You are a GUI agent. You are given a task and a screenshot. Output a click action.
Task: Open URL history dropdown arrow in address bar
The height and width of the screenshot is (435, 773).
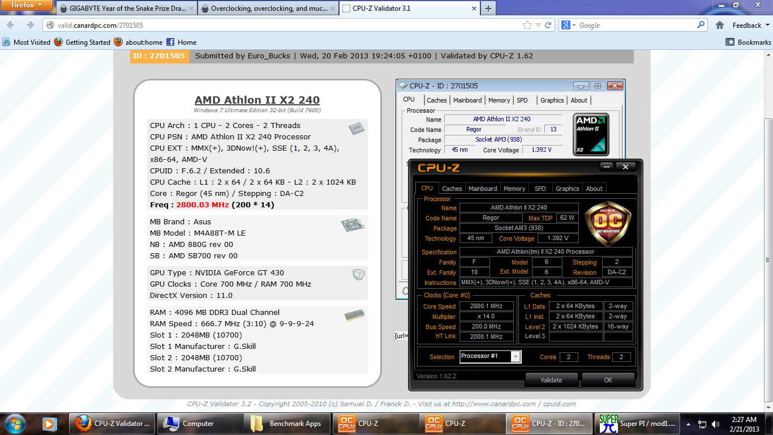539,25
